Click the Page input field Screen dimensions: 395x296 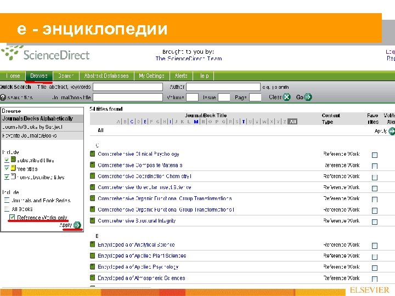tap(255, 97)
